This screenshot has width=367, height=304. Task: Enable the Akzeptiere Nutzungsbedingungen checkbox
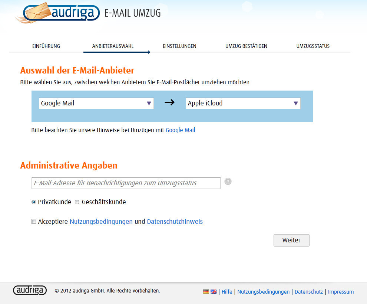[x=34, y=221]
